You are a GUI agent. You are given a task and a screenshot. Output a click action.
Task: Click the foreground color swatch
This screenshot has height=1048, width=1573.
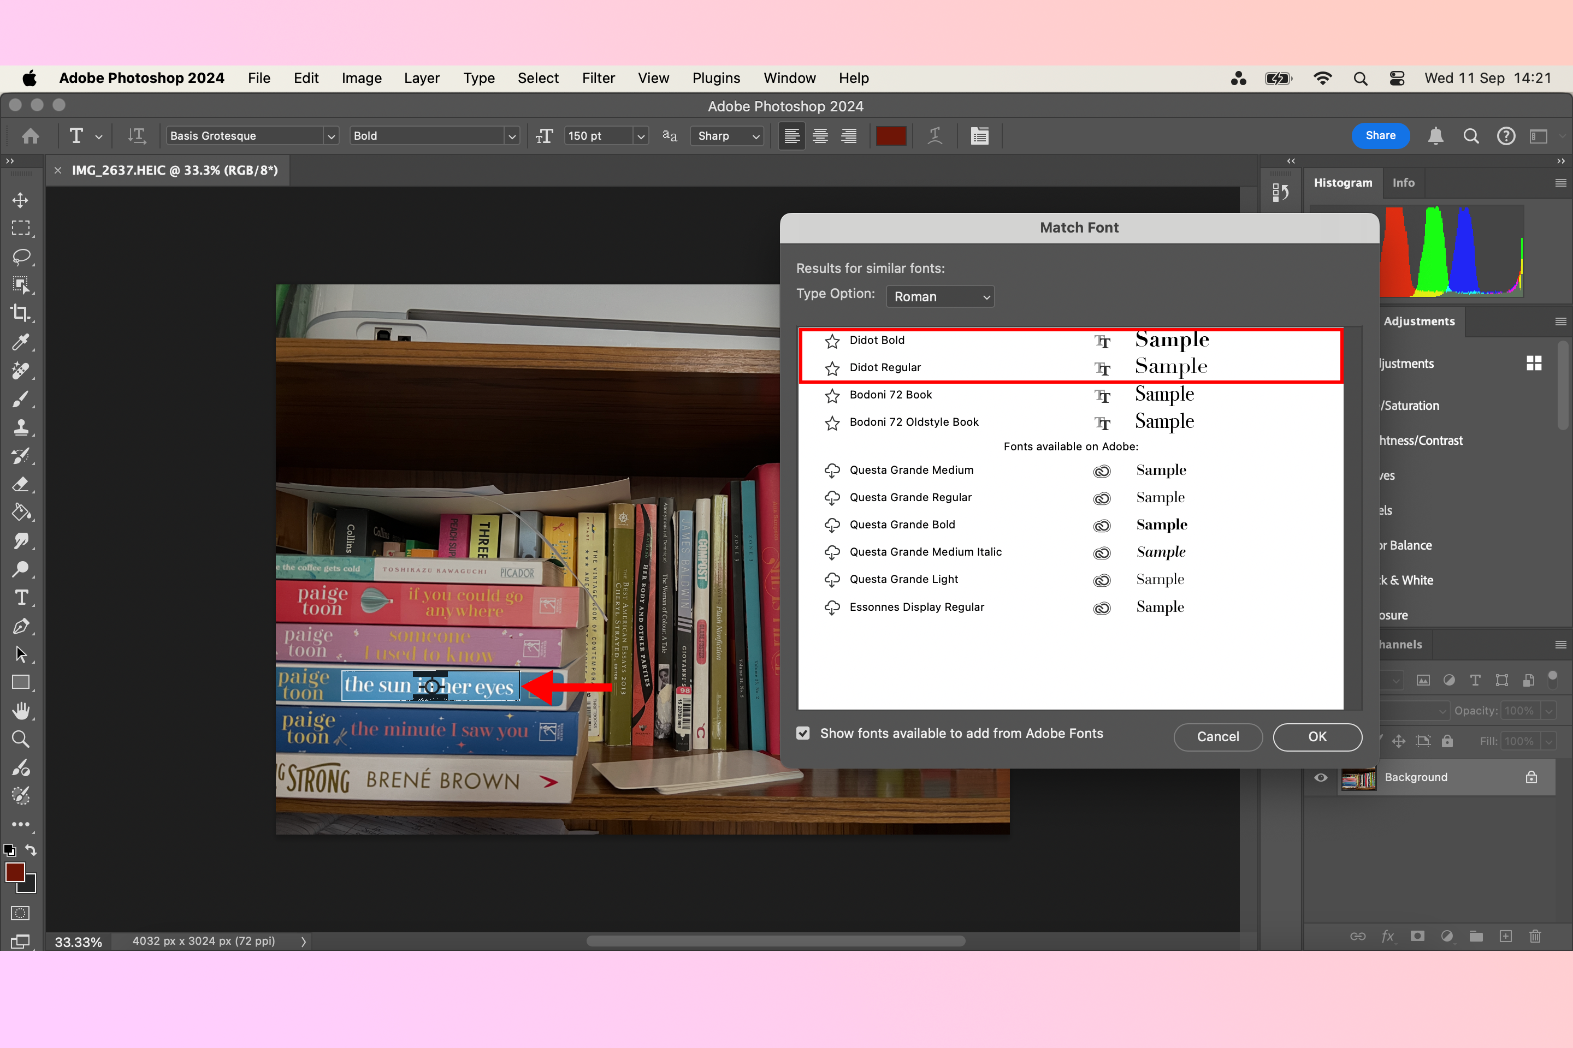[x=15, y=872]
